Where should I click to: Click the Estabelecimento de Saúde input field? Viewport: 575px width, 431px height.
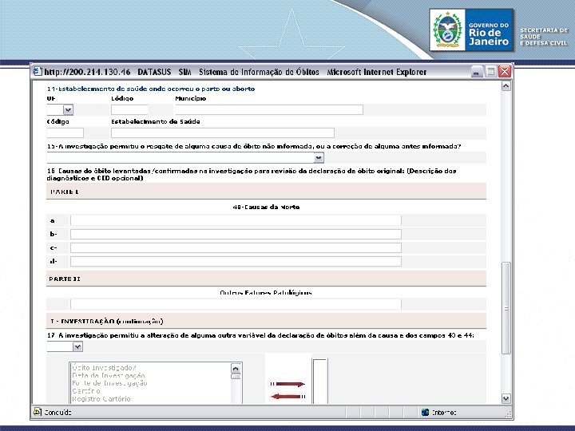223,132
